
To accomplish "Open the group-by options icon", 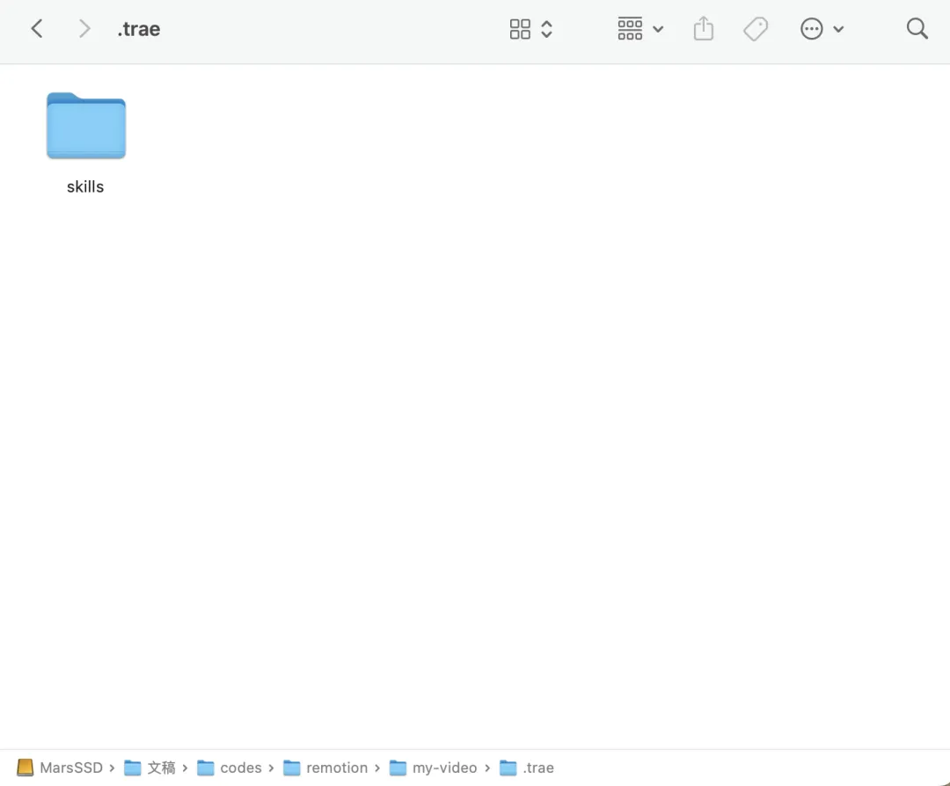I will pyautogui.click(x=630, y=28).
